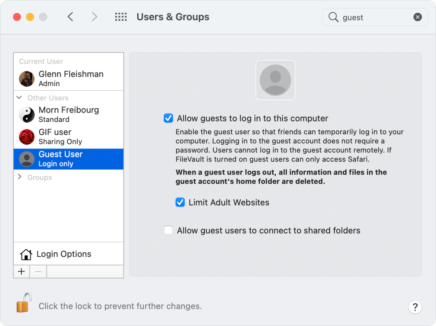Select the Guest User silhouette icon
Image resolution: width=436 pixels, height=326 pixels.
(26, 159)
